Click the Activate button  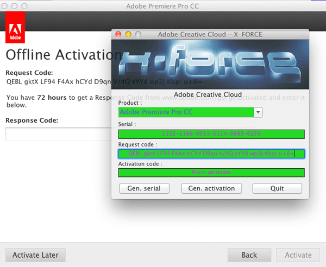[298, 255]
